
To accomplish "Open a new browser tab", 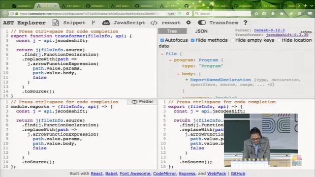I will coord(305,6).
